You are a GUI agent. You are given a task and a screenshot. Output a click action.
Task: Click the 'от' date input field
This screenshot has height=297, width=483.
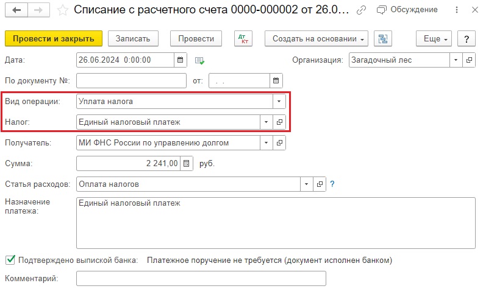(x=239, y=80)
